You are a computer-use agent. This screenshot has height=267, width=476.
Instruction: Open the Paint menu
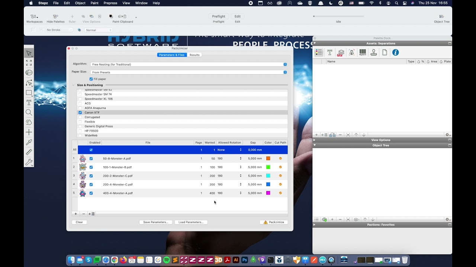[x=94, y=3]
